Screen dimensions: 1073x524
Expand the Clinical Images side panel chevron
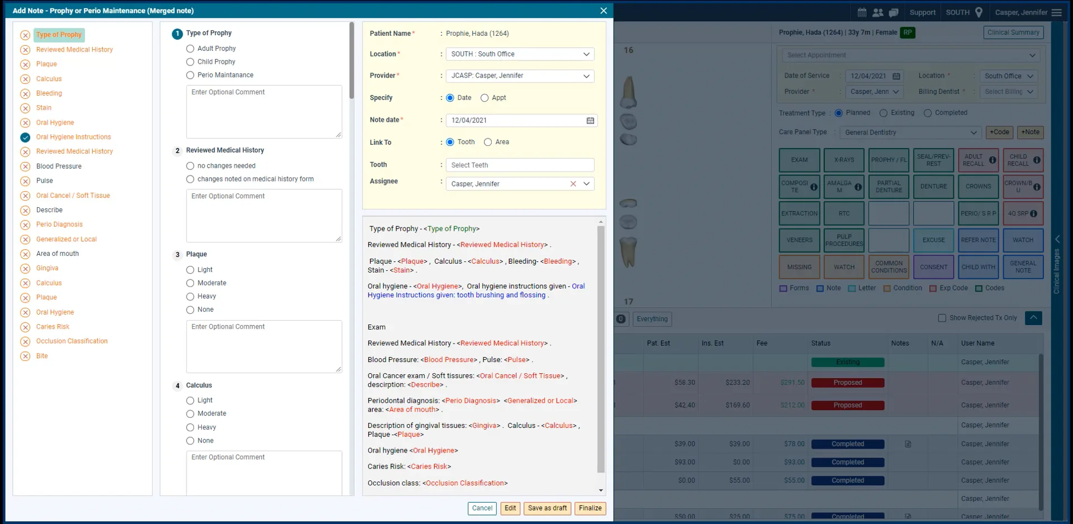[x=1057, y=239]
